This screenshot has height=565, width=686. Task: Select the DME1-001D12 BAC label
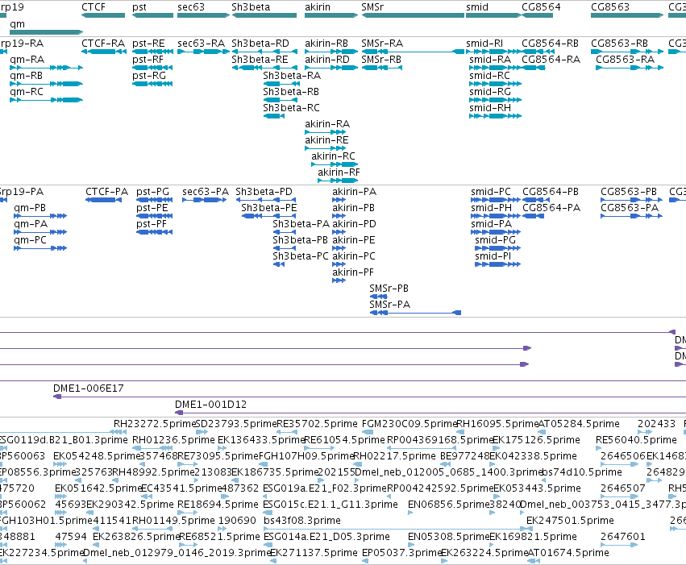(211, 405)
